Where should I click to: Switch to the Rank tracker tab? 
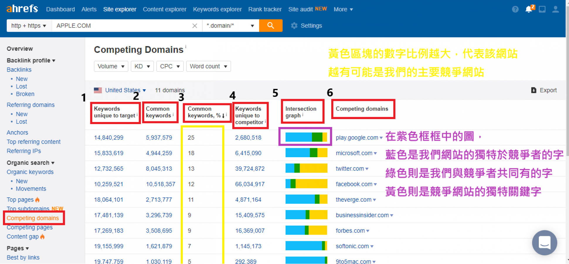(265, 9)
